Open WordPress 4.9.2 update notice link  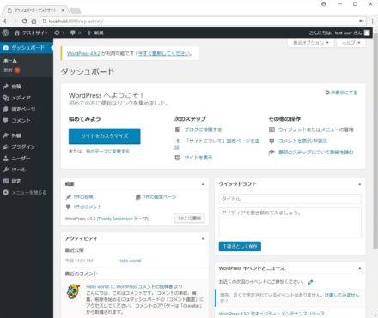point(83,53)
